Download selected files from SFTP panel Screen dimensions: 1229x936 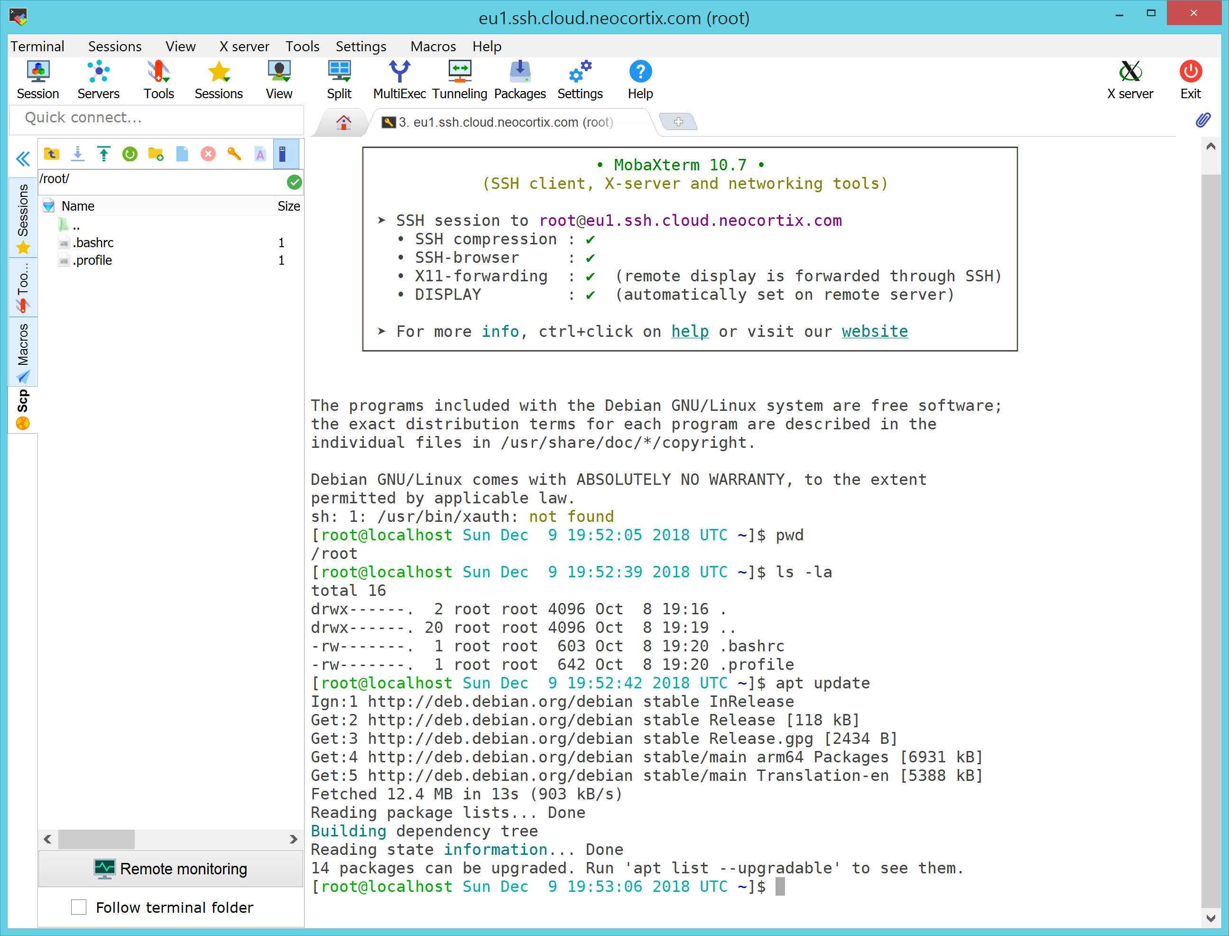pos(78,154)
